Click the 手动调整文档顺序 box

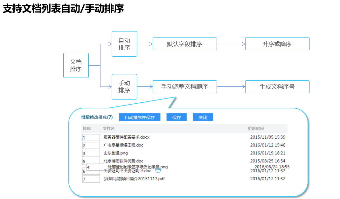185,87
